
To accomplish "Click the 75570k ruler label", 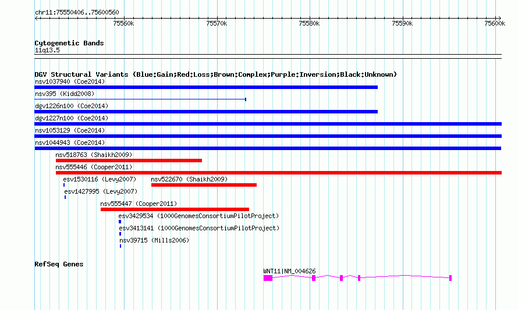I will click(217, 23).
